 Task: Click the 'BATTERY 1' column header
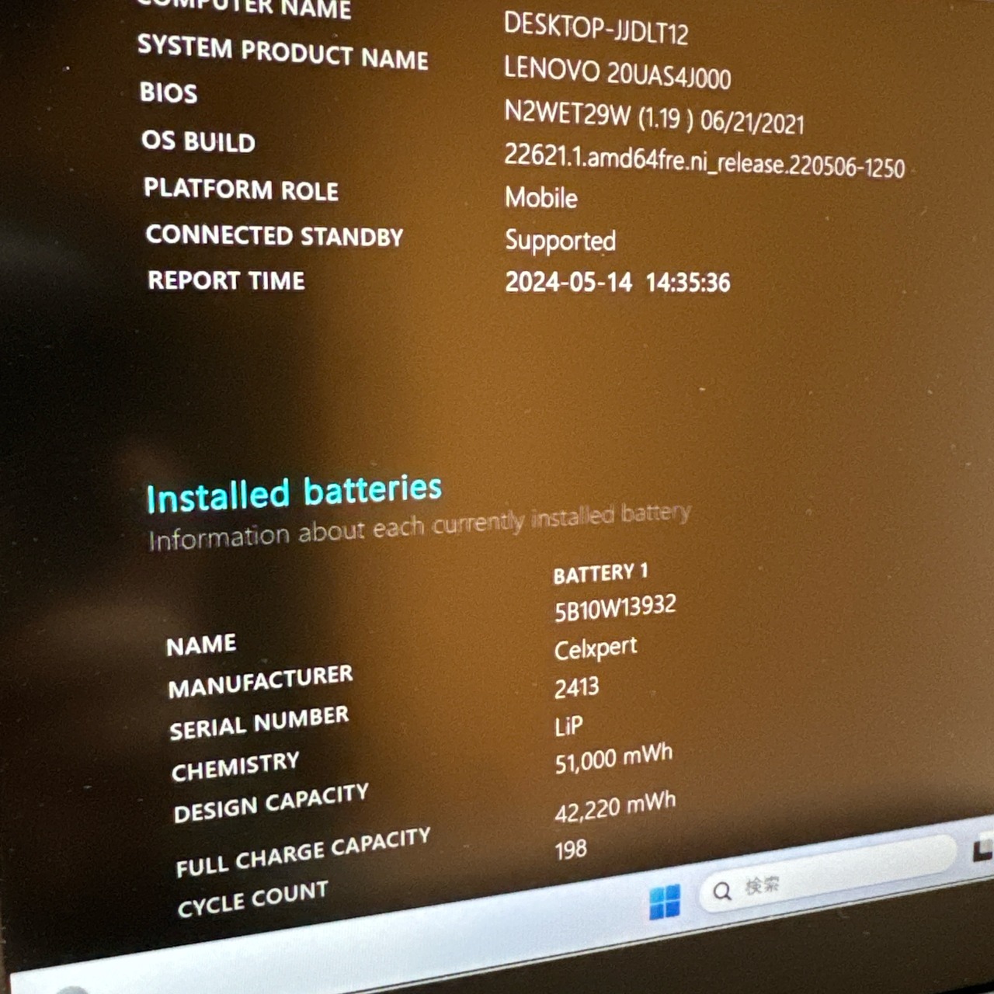(x=600, y=573)
